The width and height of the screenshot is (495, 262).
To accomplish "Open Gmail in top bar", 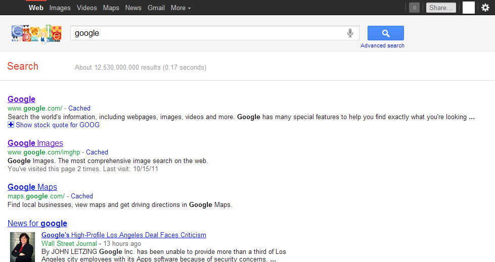I will 156,8.
